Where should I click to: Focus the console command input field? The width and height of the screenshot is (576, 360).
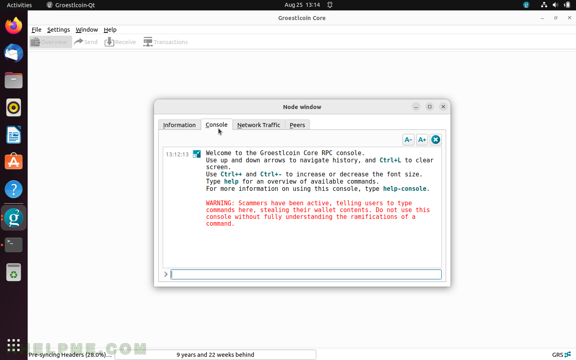306,274
